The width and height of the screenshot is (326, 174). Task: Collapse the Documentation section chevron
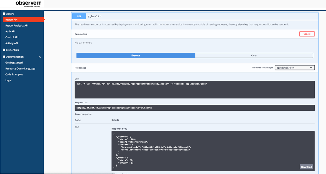[40, 57]
